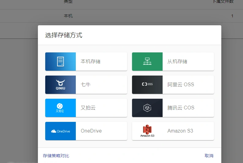This screenshot has width=243, height=163.
Task: Pick the 七牛 storage label
Action: pyautogui.click(x=86, y=85)
